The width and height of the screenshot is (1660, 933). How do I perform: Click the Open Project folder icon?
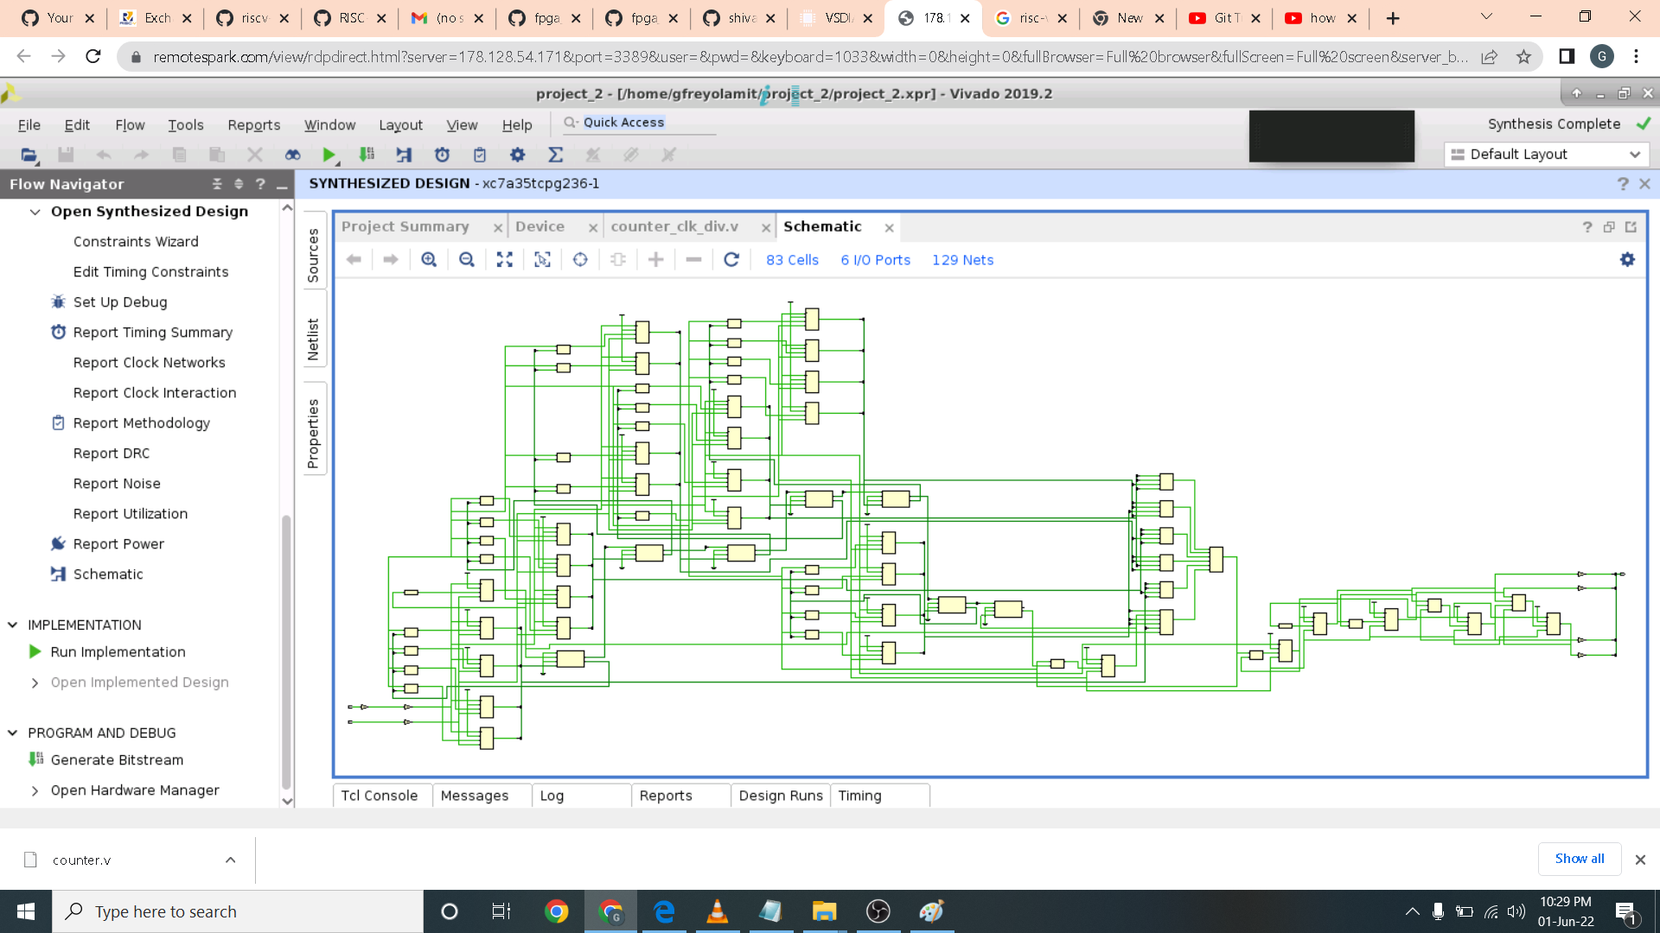coord(29,155)
